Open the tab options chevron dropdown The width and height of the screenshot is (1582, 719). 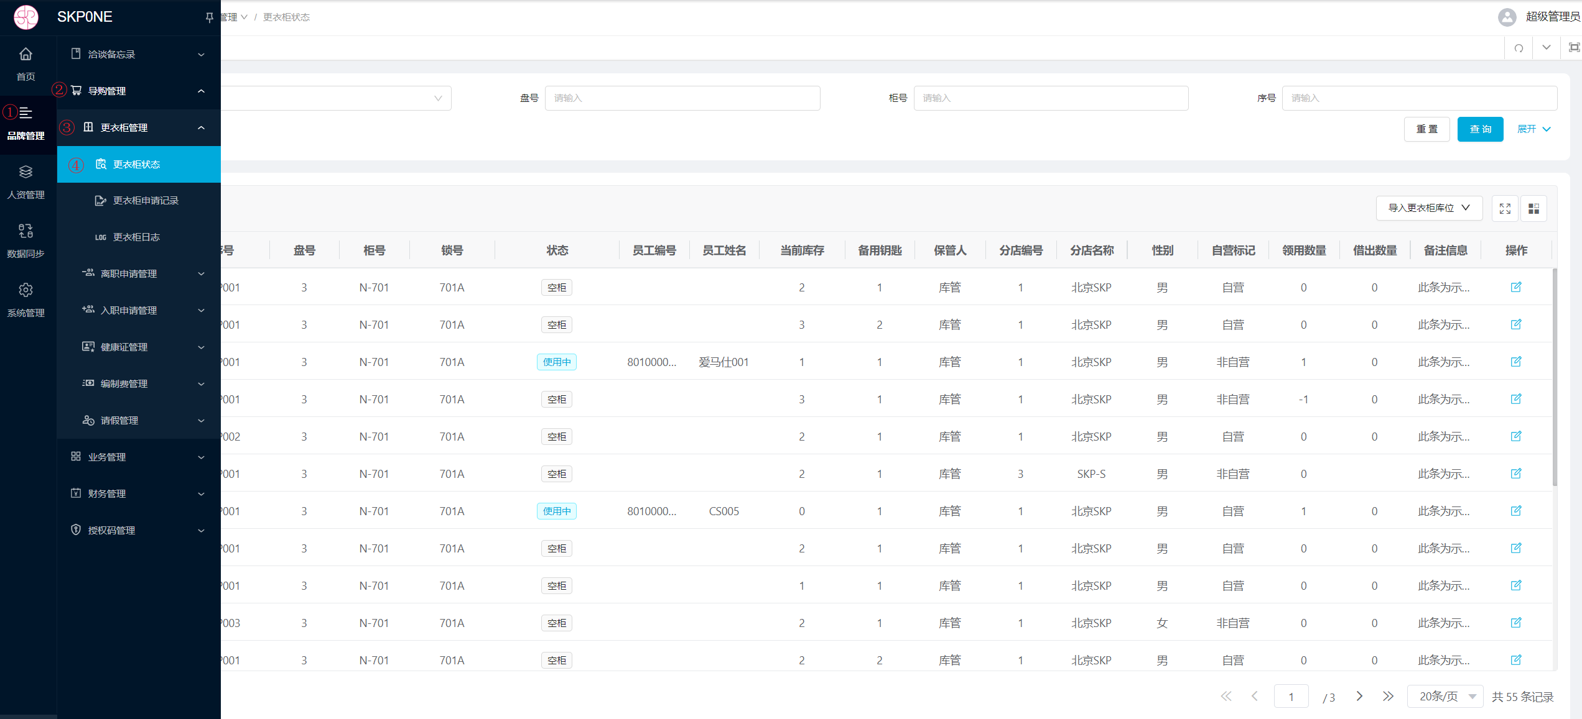[x=1546, y=47]
